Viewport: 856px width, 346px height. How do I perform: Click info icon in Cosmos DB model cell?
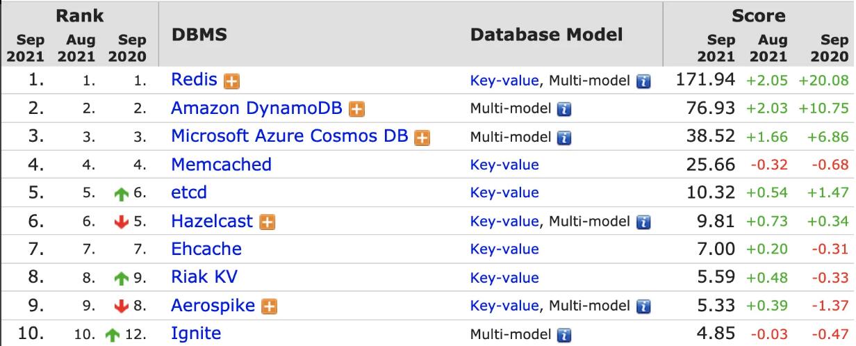coord(563,138)
